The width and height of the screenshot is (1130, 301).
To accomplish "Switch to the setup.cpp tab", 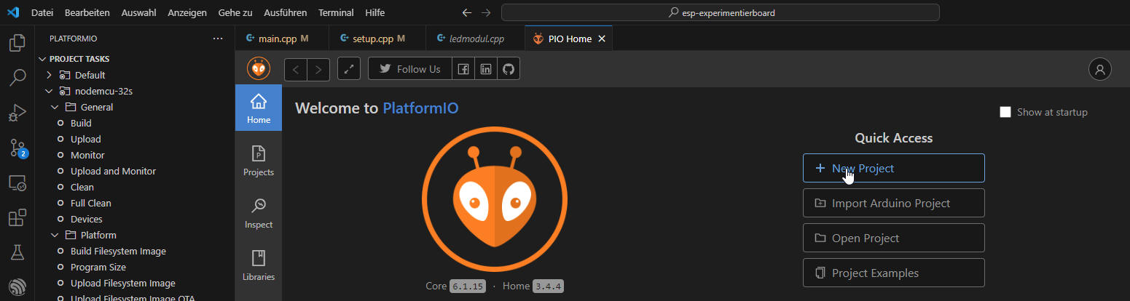I will click(372, 39).
